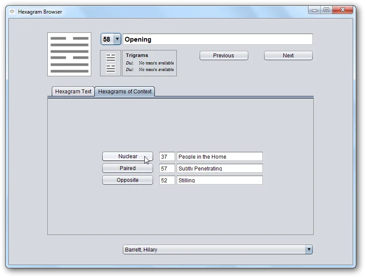
Task: Advance to the Next hexagram
Action: click(x=288, y=56)
